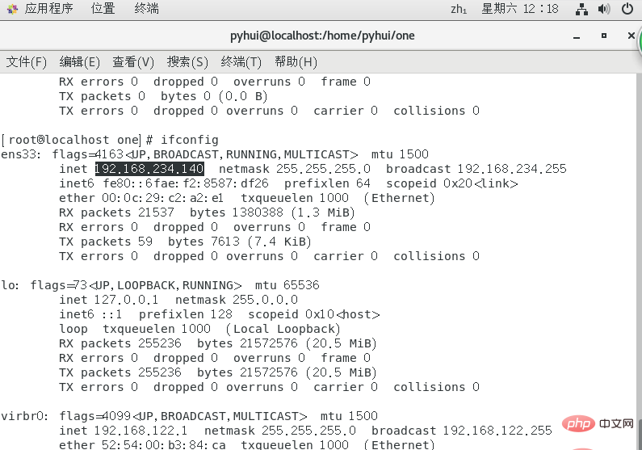Close the terminal window
Image resolution: width=642 pixels, height=450 pixels.
632,36
